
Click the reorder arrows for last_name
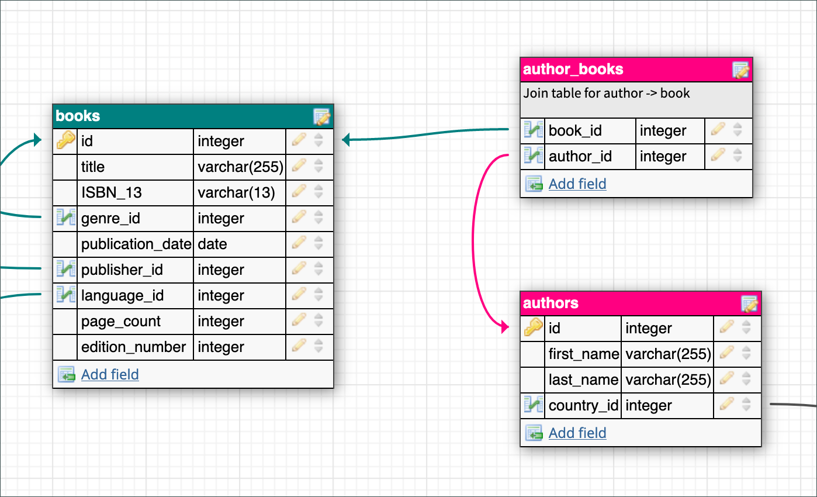click(746, 379)
